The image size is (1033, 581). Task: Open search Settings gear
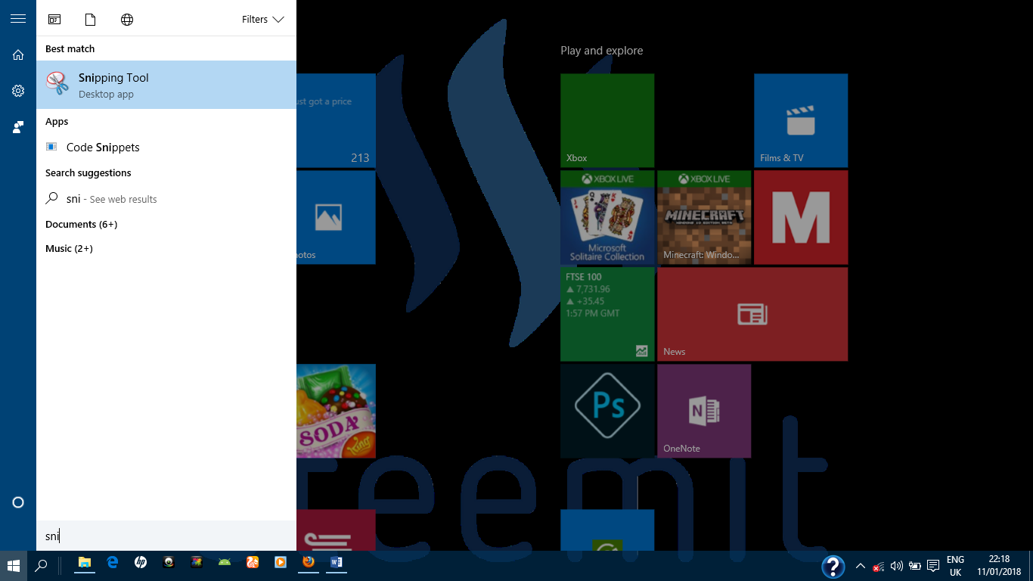tap(18, 91)
